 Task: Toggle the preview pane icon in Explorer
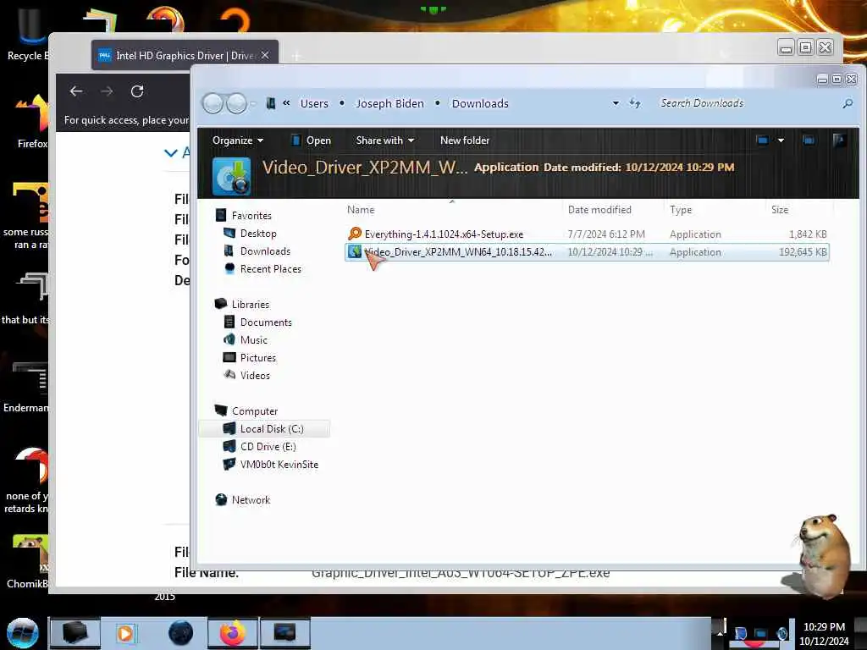pos(809,140)
